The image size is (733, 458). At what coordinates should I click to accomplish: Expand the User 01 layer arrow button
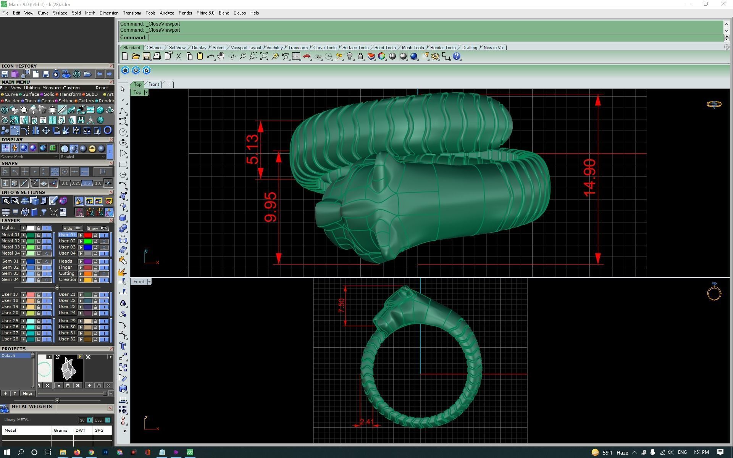(81, 235)
